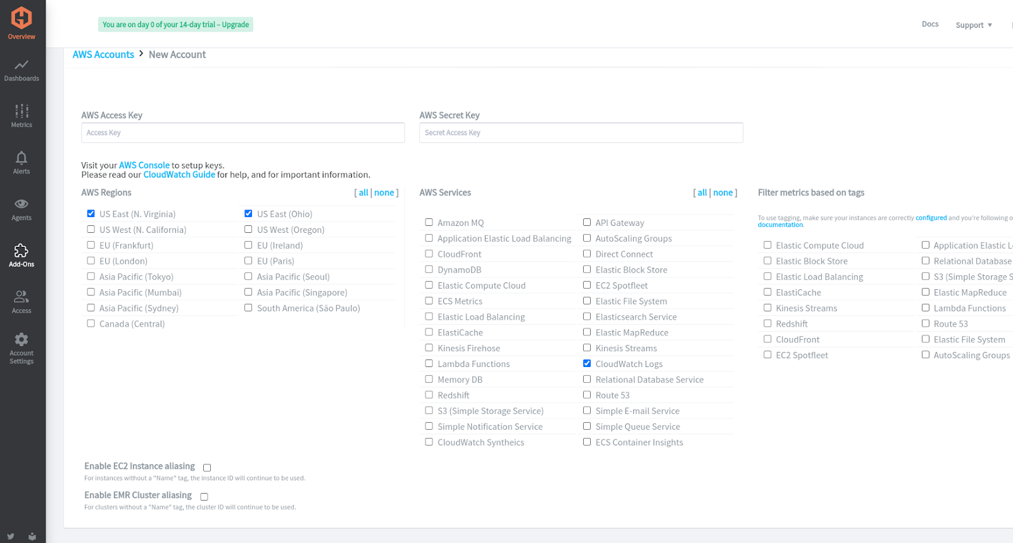1013x543 pixels.
Task: Enable EU (Frankfurt) region
Action: tap(91, 245)
